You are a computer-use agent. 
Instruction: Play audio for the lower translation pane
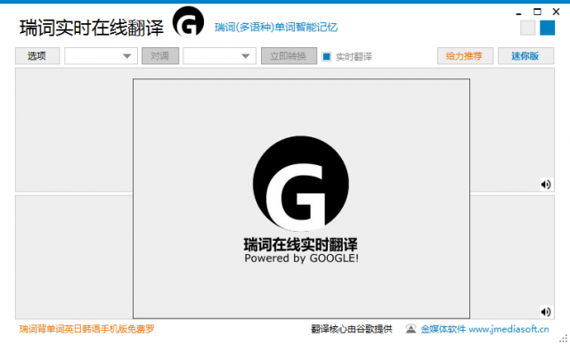tap(545, 312)
